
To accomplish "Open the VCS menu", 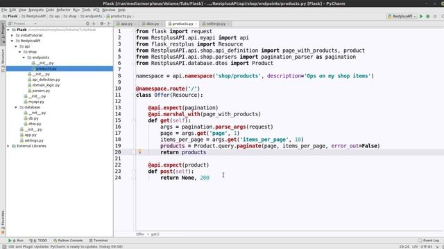I will click(96, 10).
